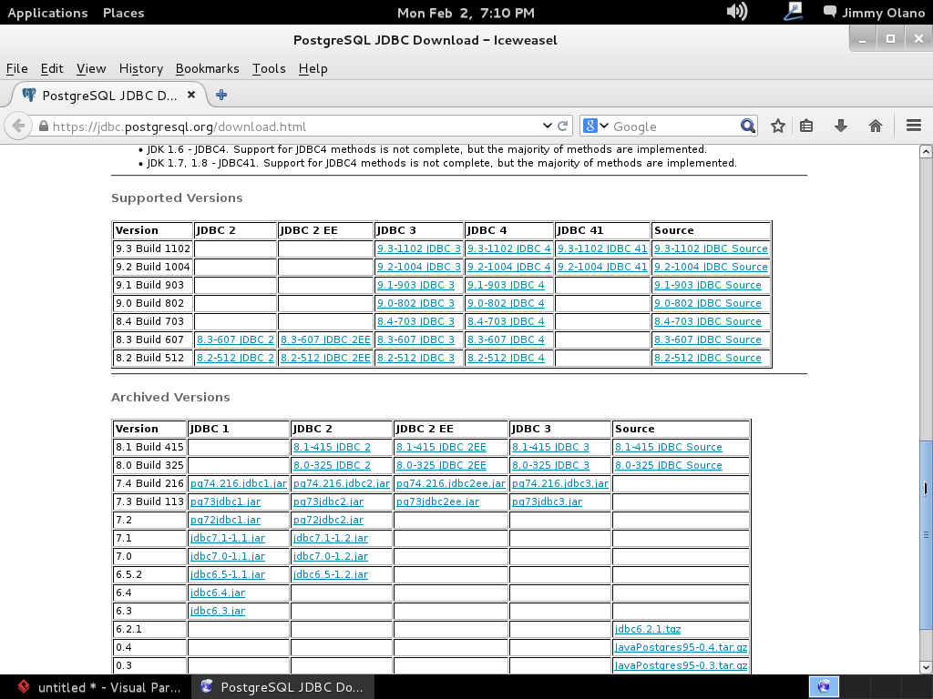This screenshot has height=699, width=933.
Task: Open the Bookmarks menu
Action: pyautogui.click(x=207, y=68)
